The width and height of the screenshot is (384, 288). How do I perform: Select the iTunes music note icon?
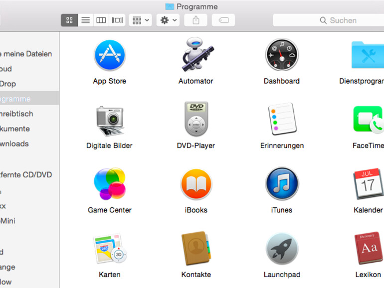[x=282, y=183]
